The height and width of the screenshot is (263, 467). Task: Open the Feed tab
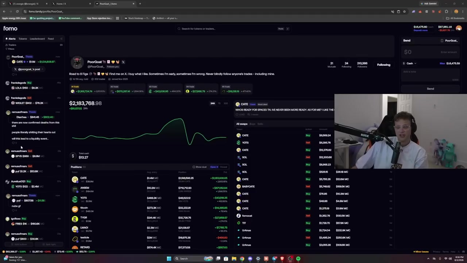point(51,39)
